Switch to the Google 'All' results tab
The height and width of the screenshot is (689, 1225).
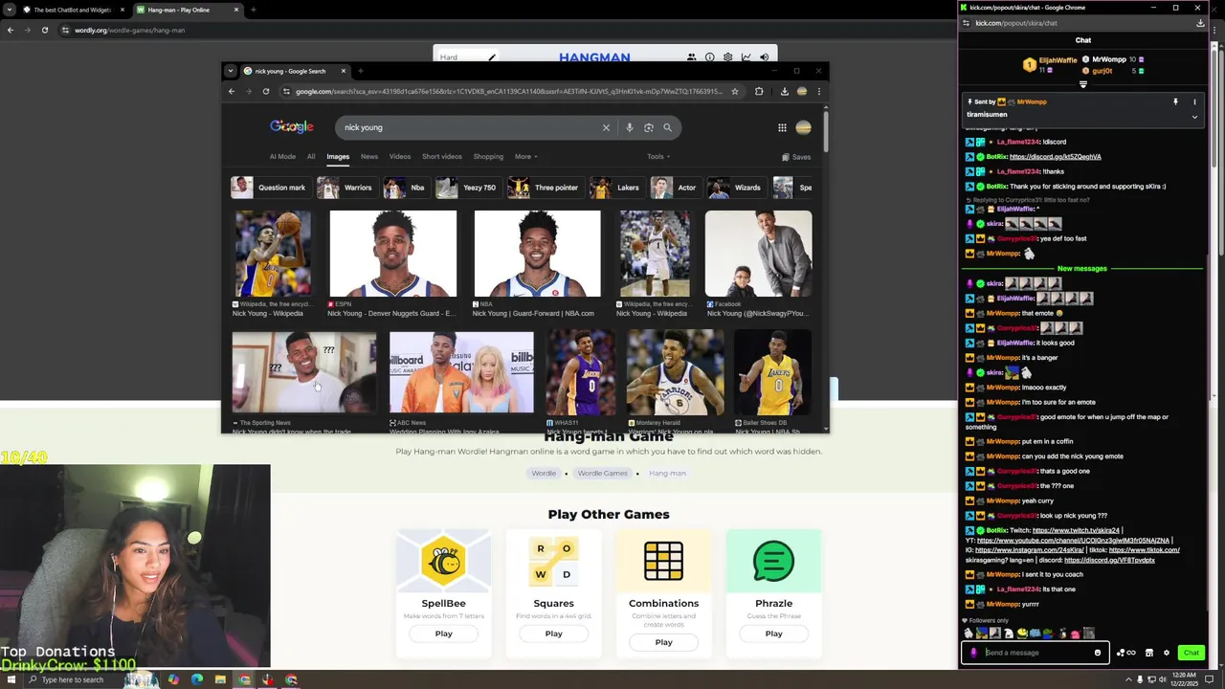coord(311,157)
